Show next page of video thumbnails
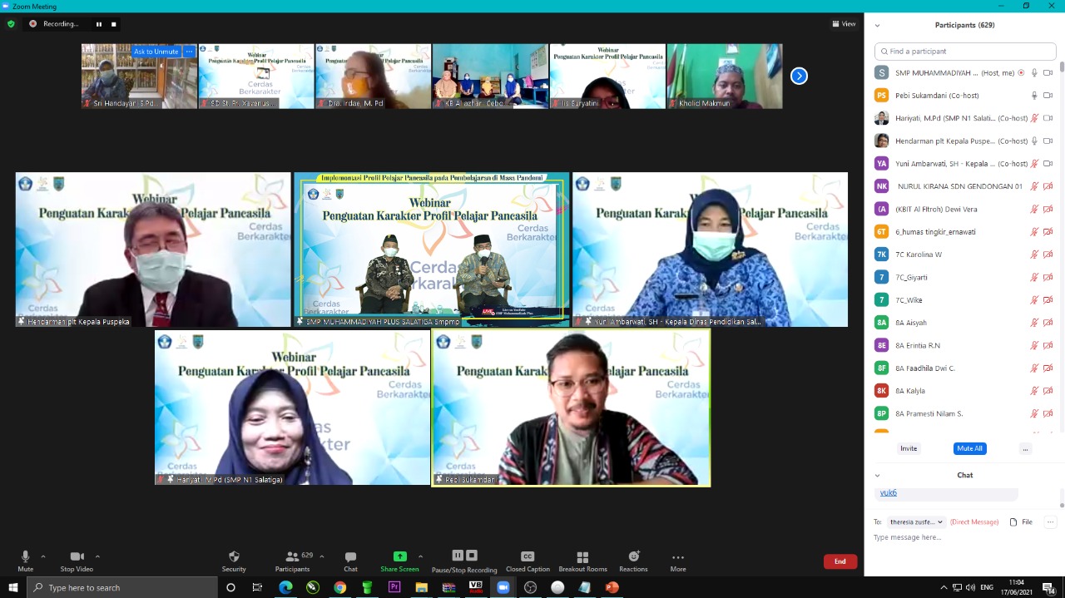This screenshot has height=598, width=1065. (x=799, y=77)
